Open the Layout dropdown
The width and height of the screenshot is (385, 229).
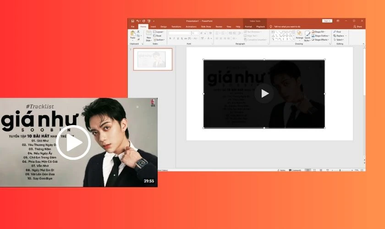tap(159, 32)
